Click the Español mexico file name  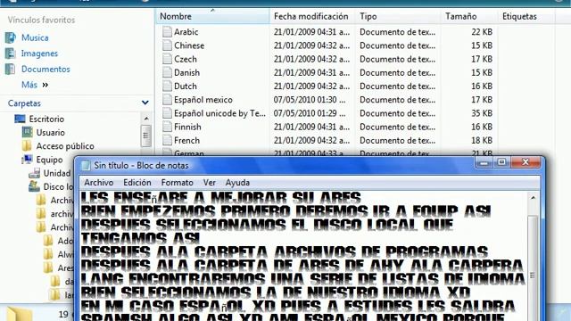(203, 100)
